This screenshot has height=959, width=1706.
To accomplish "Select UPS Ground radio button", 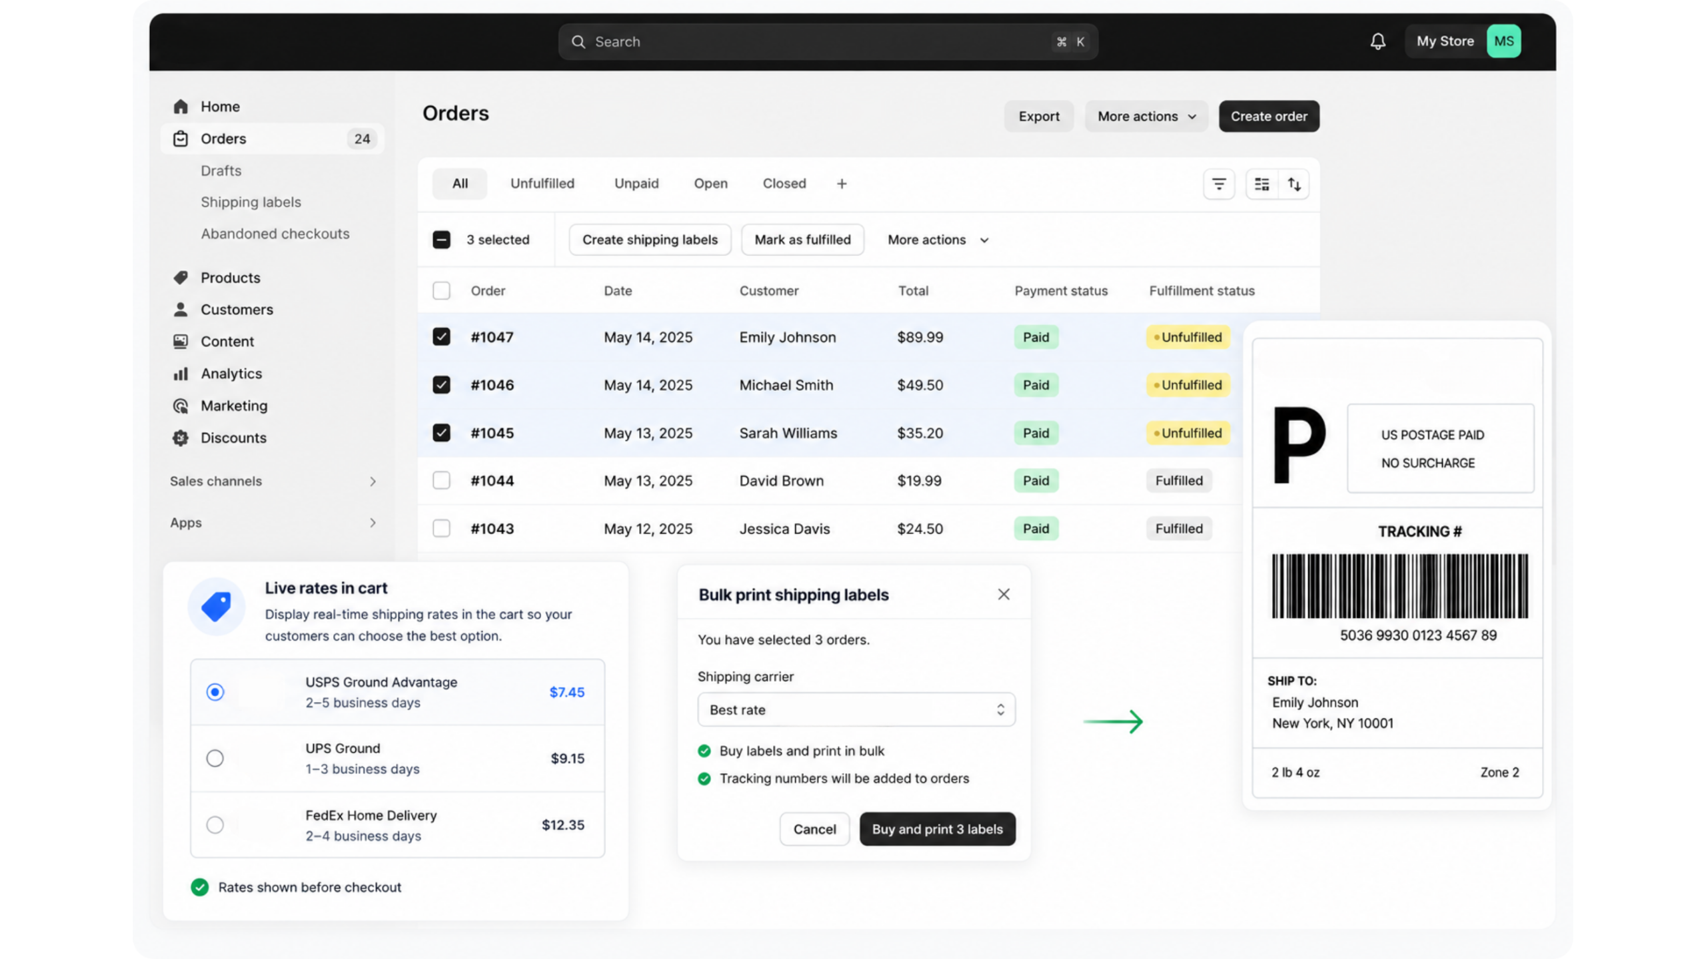I will tap(215, 758).
